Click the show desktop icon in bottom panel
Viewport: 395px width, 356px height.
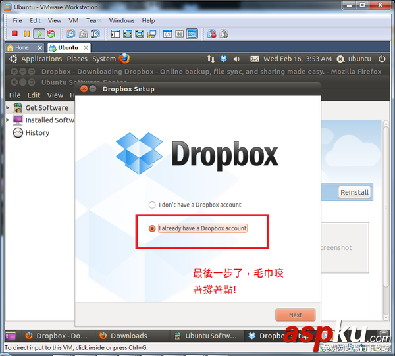pos(11,336)
